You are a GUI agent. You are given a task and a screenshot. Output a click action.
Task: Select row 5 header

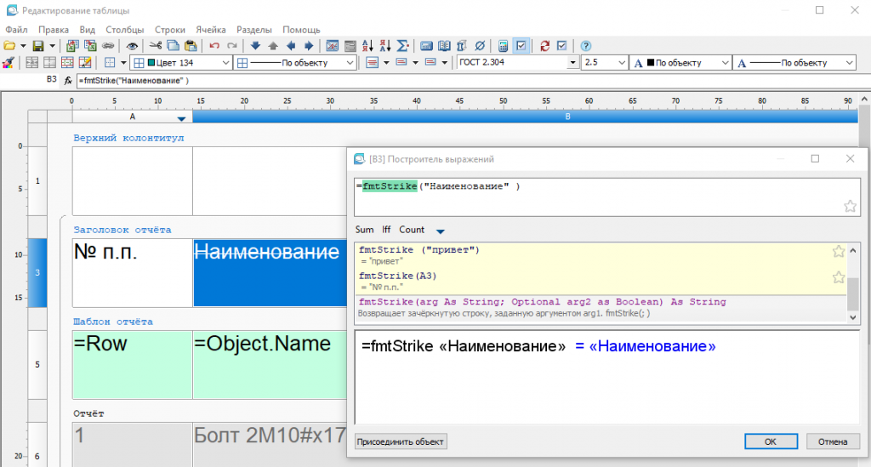coord(37,364)
